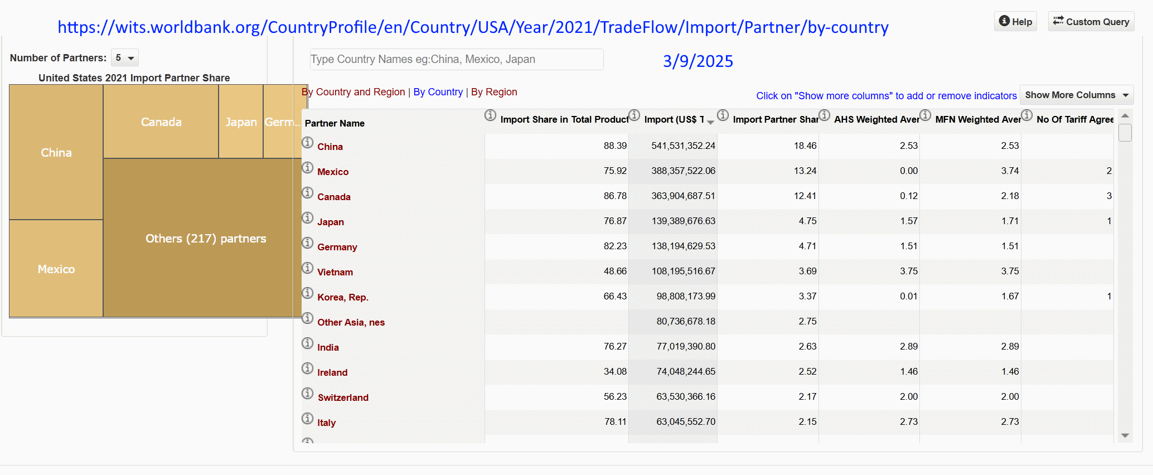Screen dimensions: 1153x475
Task: Click the Help button
Action: pyautogui.click(x=1015, y=21)
